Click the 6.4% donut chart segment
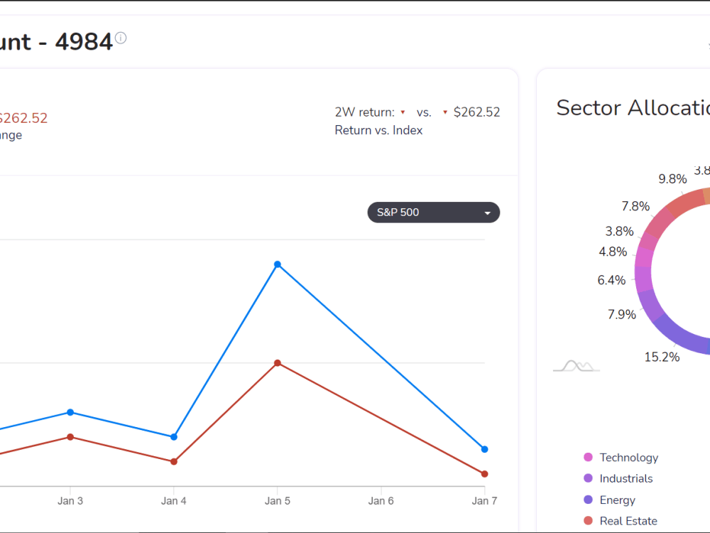Image resolution: width=710 pixels, height=533 pixels. point(643,279)
